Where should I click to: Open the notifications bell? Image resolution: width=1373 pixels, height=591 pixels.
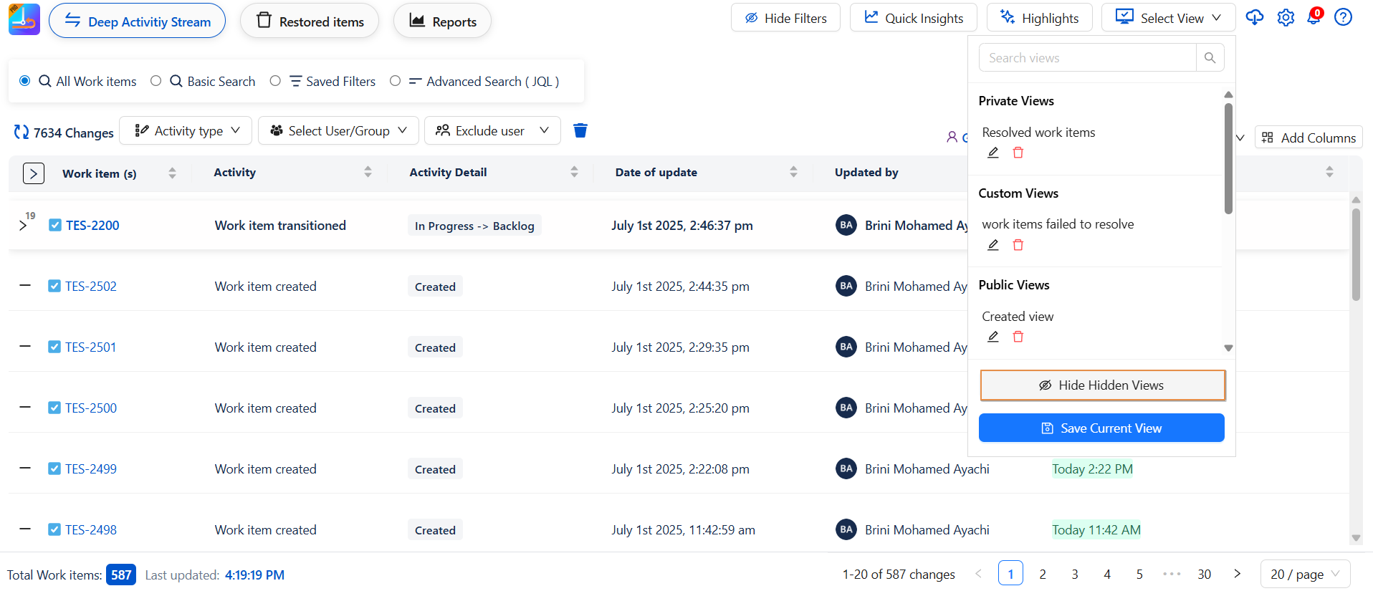(x=1314, y=18)
